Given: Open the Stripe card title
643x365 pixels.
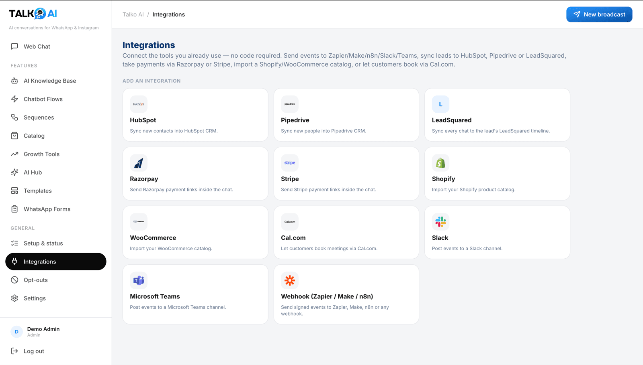Looking at the screenshot, I should [x=290, y=179].
